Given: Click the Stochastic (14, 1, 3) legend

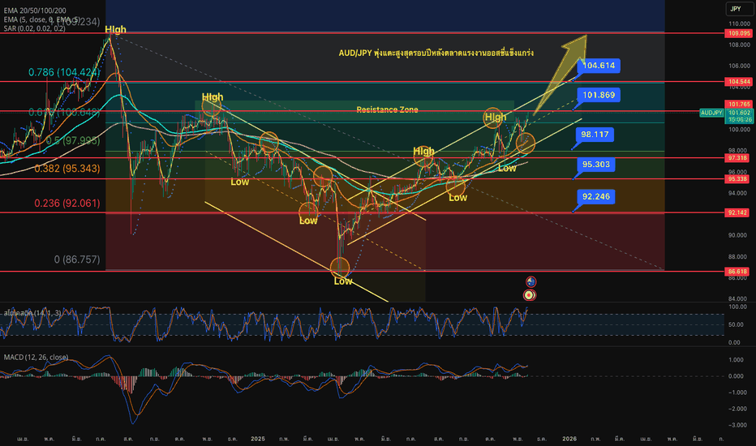Looking at the screenshot, I should tap(32, 313).
